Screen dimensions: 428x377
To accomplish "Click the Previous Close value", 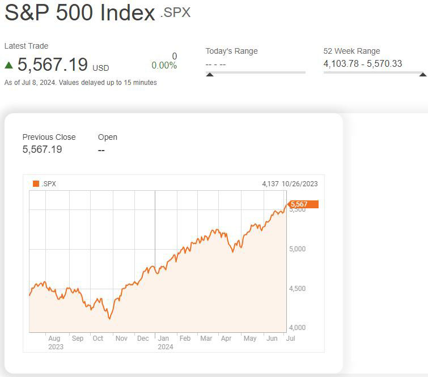I will point(43,149).
